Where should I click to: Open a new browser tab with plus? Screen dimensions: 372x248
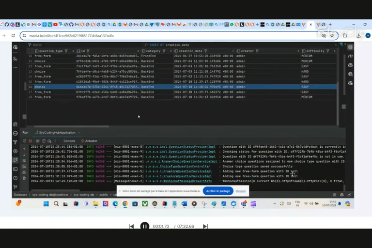pyautogui.click(x=330, y=24)
